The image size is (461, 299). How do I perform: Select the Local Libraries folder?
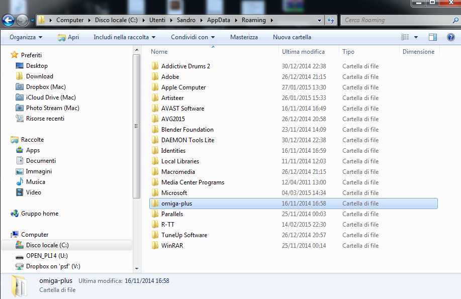point(180,161)
